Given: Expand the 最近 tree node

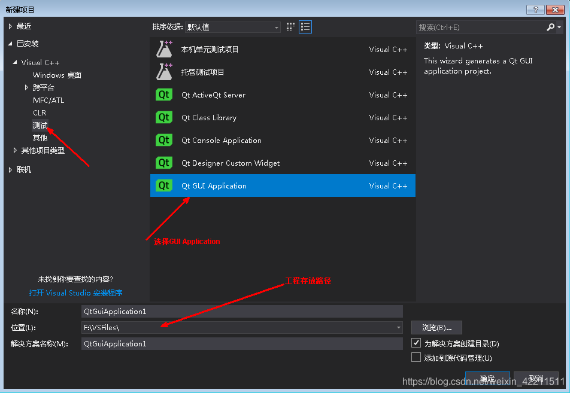Looking at the screenshot, I should click(10, 26).
